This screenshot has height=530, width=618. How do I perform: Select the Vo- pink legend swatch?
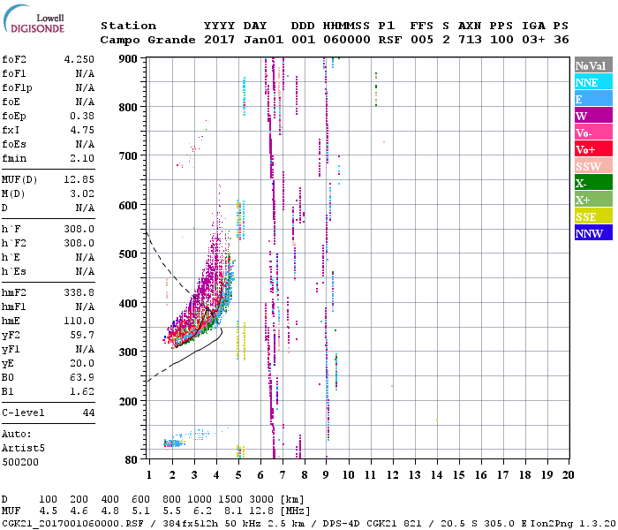coord(593,132)
